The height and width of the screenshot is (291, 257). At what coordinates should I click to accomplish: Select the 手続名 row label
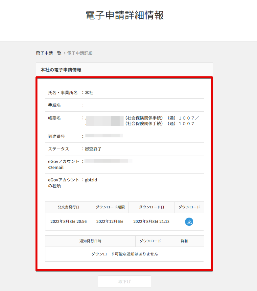(x=55, y=105)
